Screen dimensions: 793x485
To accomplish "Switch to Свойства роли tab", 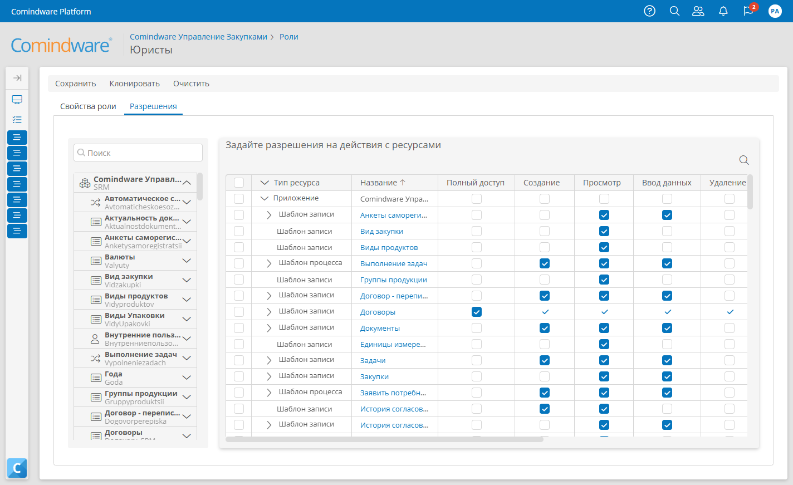I will coord(88,106).
